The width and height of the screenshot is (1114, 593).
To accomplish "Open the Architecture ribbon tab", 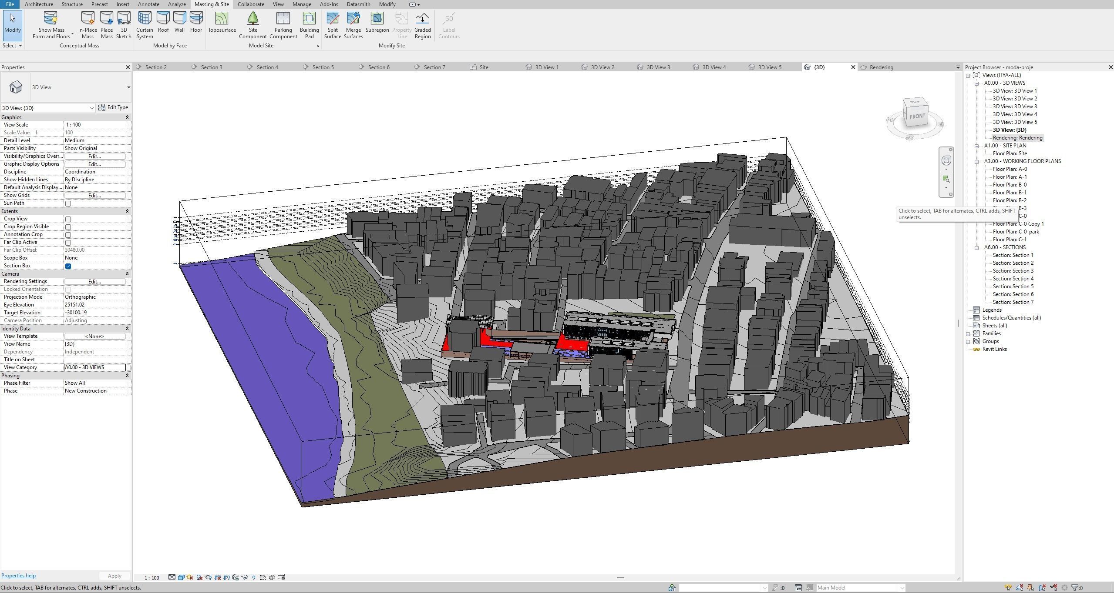I will (x=39, y=4).
